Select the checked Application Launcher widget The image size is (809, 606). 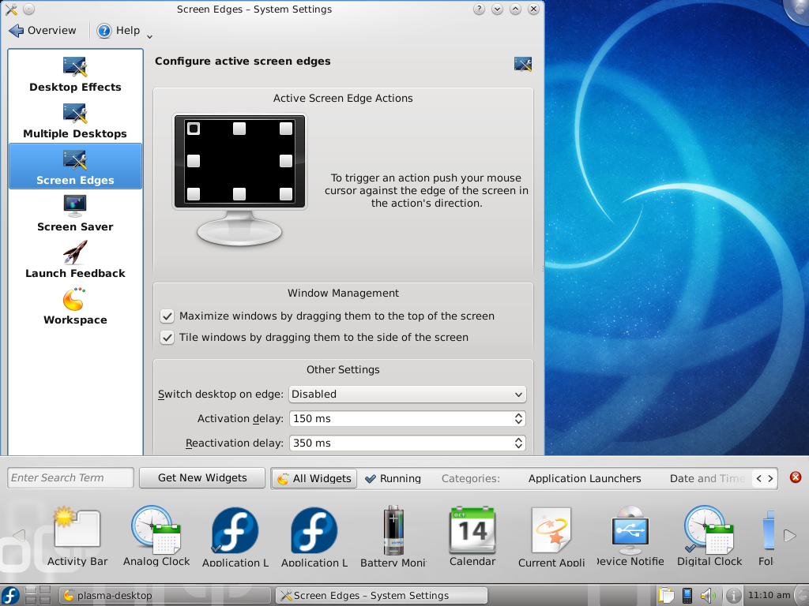[x=235, y=536]
